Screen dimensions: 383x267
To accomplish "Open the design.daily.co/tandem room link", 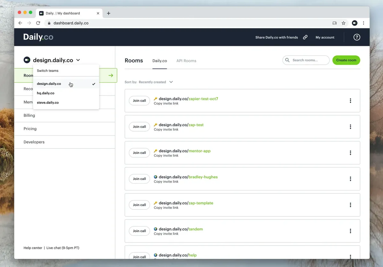I will point(181,229).
